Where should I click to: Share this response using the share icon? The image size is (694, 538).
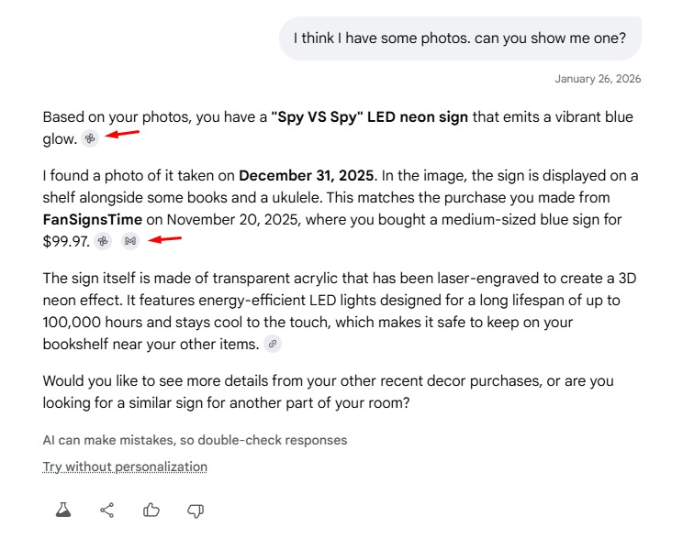pyautogui.click(x=107, y=511)
